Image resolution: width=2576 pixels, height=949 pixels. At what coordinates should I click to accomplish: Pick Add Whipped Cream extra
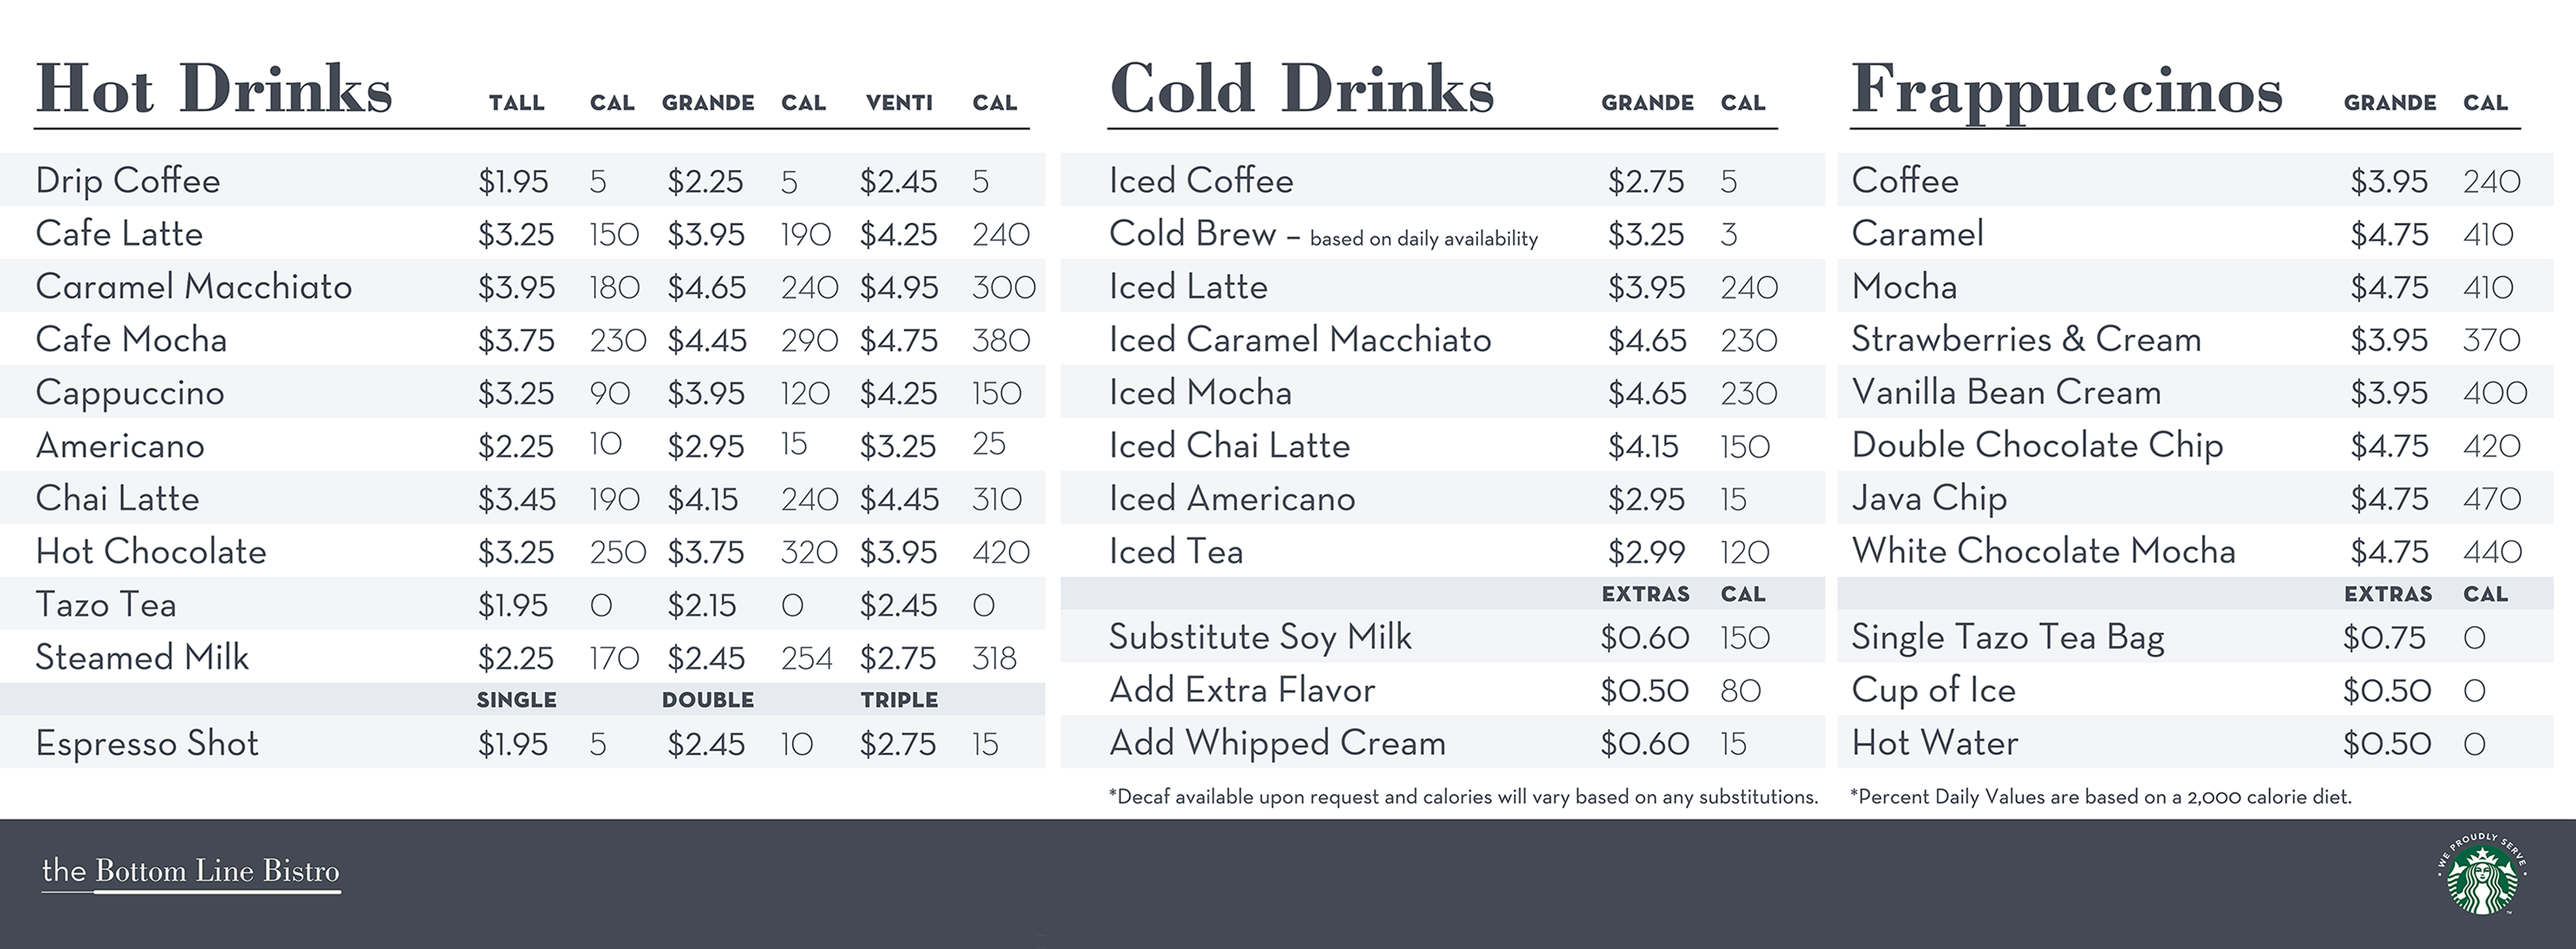[x=1277, y=743]
